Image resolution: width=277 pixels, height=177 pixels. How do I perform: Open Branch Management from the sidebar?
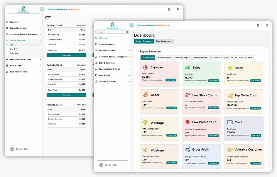[x=107, y=44]
